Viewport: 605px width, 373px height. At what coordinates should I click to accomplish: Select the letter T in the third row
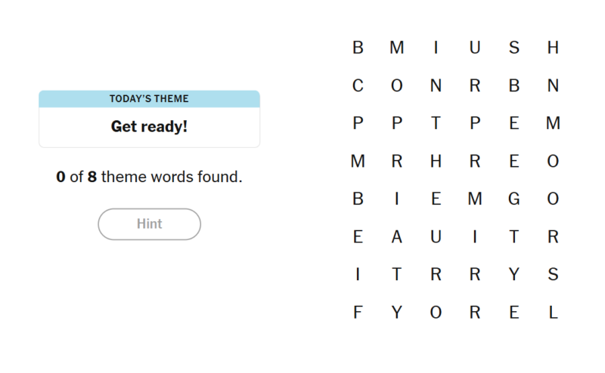point(436,124)
